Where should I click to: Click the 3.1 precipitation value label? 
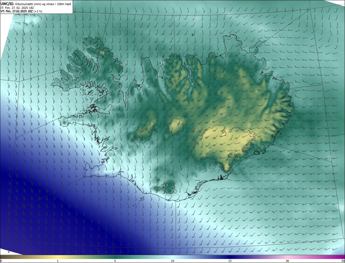(x=183, y=72)
